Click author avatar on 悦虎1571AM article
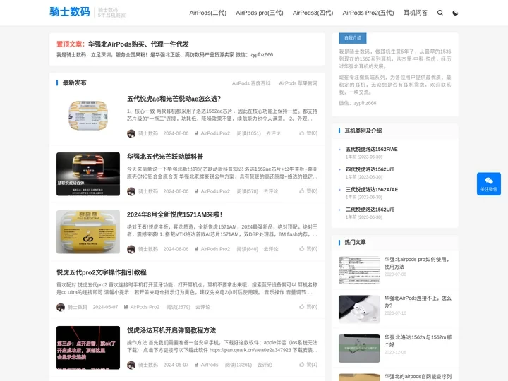This screenshot has width=508, height=381. click(131, 249)
